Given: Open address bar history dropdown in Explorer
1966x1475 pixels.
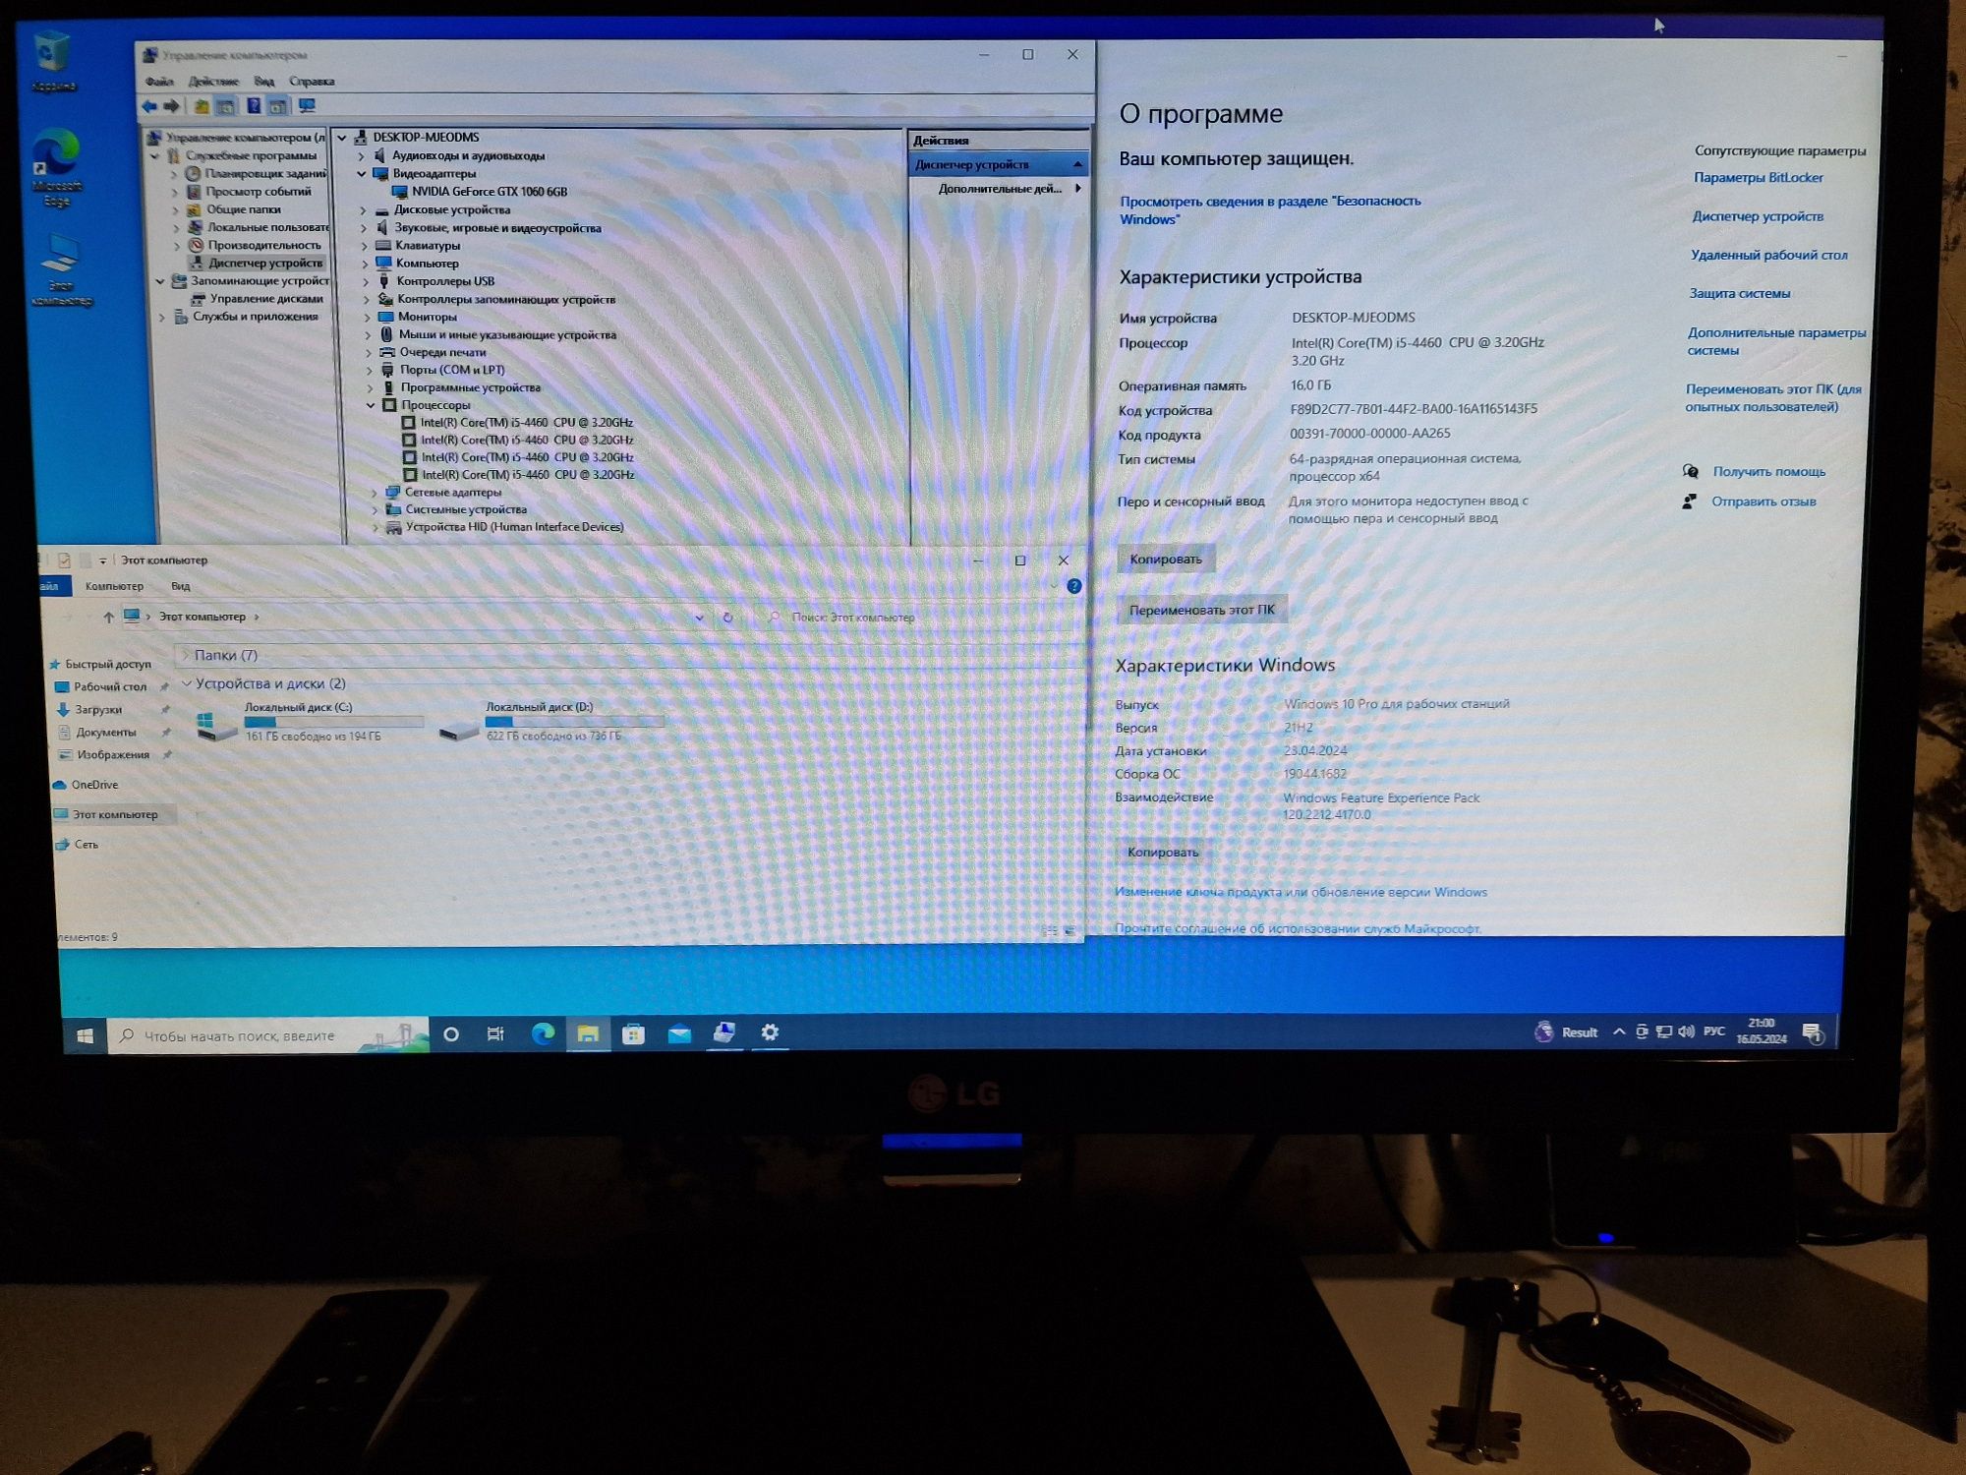Looking at the screenshot, I should pos(699,618).
